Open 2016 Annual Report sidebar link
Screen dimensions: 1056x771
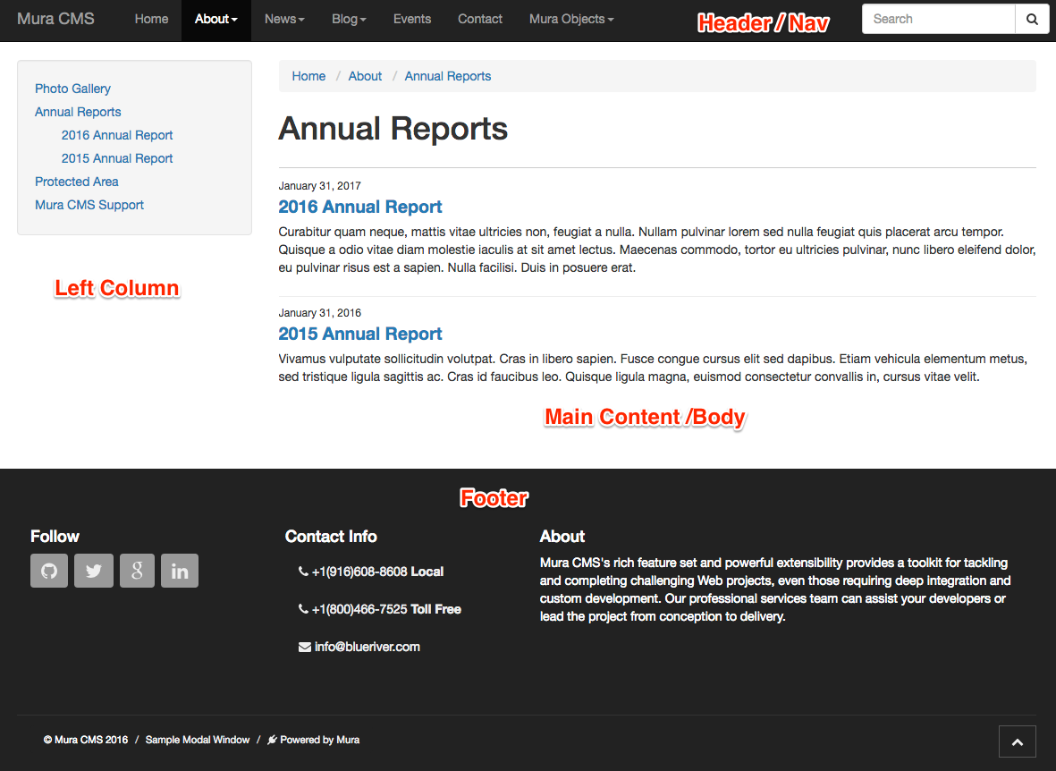pos(117,135)
